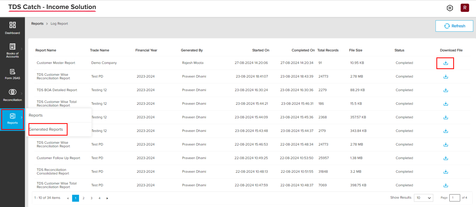This screenshot has width=476, height=207.
Task: Select Customer Follow Up Report name
Action: [58, 158]
